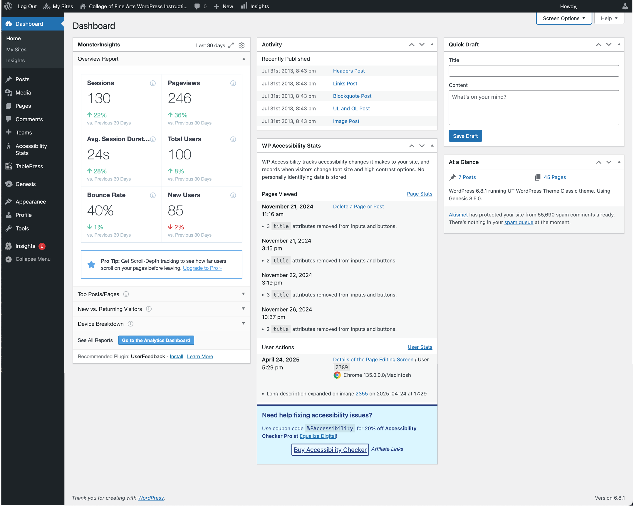This screenshot has width=634, height=507.
Task: Click Collapse Menu at bottom of sidebar
Action: [x=33, y=259]
